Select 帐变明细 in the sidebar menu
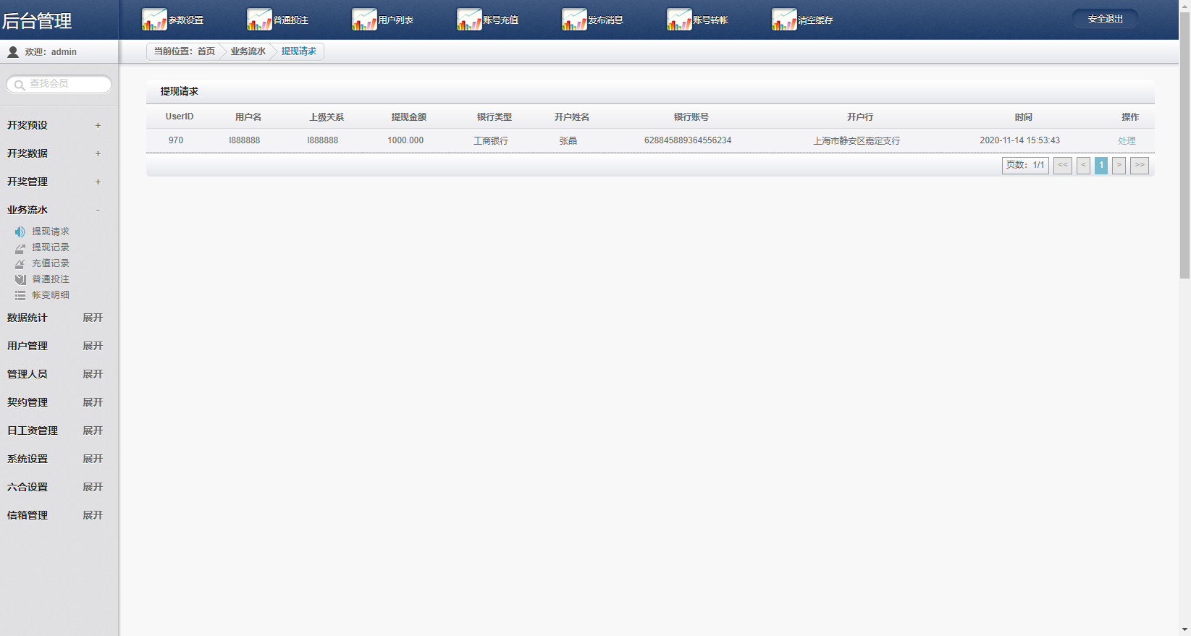 pyautogui.click(x=50, y=295)
